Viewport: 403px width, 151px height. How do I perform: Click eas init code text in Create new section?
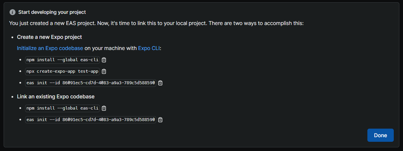[91, 83]
